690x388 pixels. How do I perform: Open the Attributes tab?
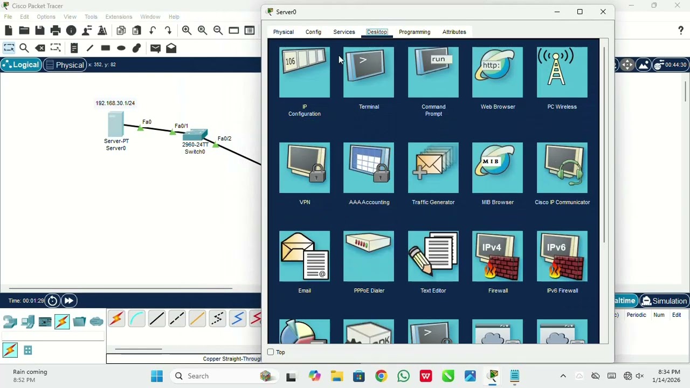tap(454, 32)
